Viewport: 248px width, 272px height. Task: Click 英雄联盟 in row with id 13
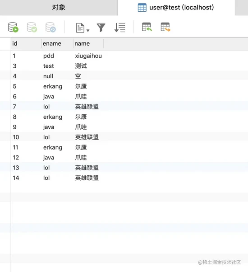coord(87,168)
